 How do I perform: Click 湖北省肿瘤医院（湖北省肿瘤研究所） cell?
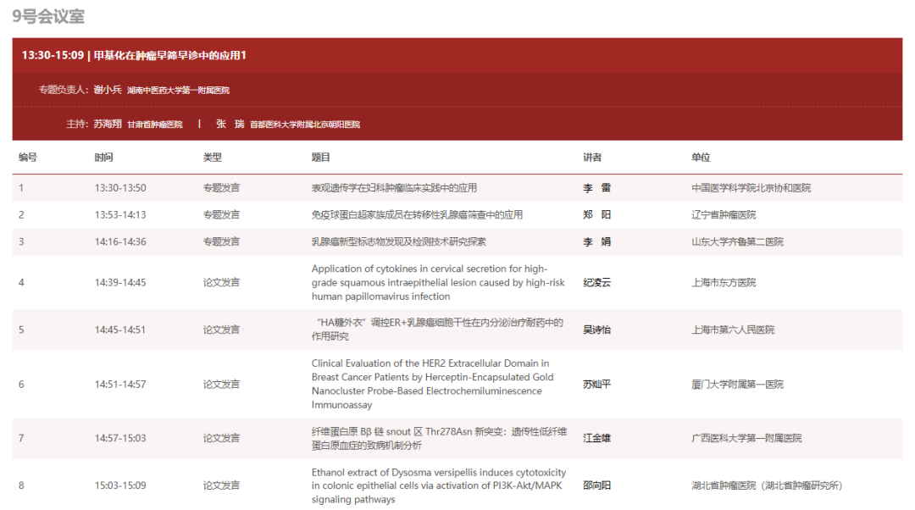click(767, 485)
